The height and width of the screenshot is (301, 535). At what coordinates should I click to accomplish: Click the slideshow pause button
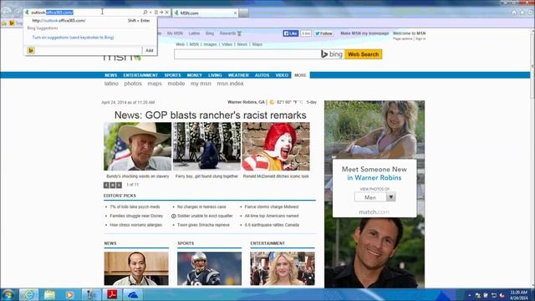pyautogui.click(x=113, y=185)
